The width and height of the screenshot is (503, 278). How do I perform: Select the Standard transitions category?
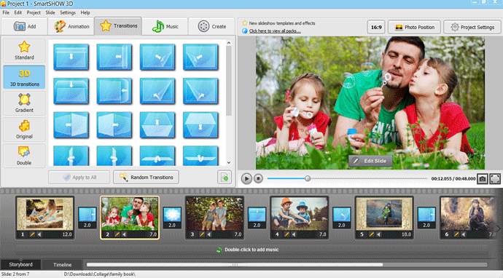24,51
